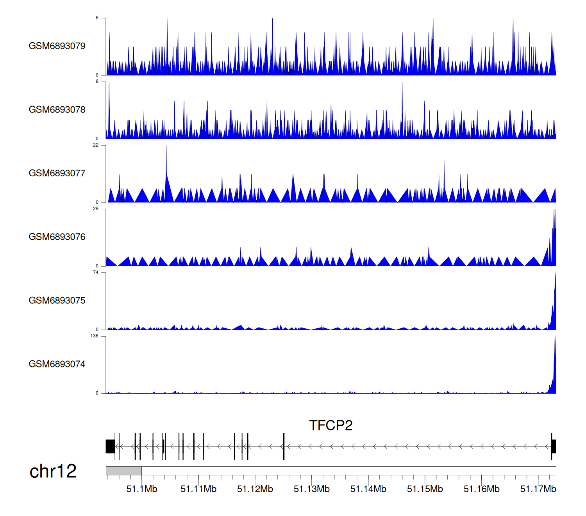Click the 51.1Mb axis position label

142,489
